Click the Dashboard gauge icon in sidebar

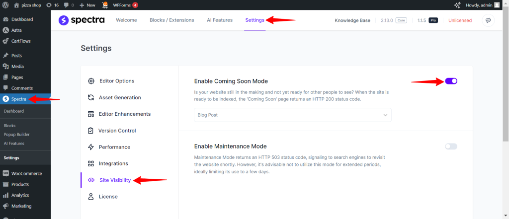pos(5,19)
